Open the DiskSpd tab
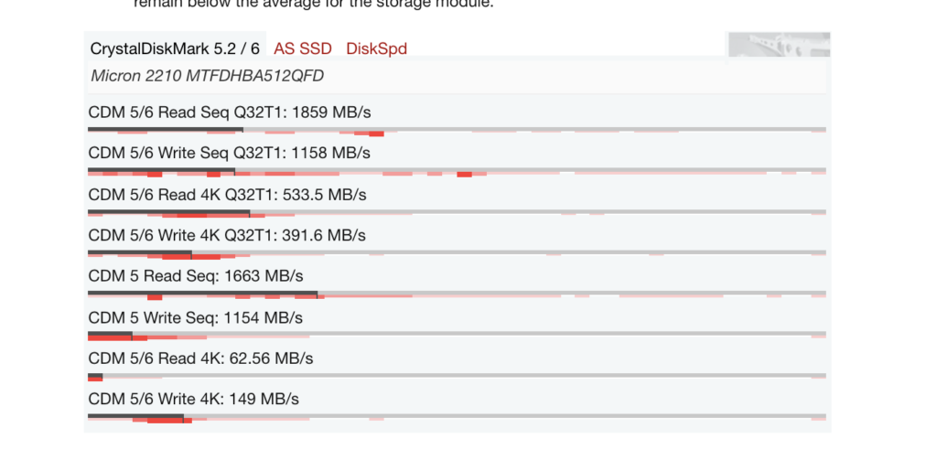The image size is (937, 449). click(376, 48)
